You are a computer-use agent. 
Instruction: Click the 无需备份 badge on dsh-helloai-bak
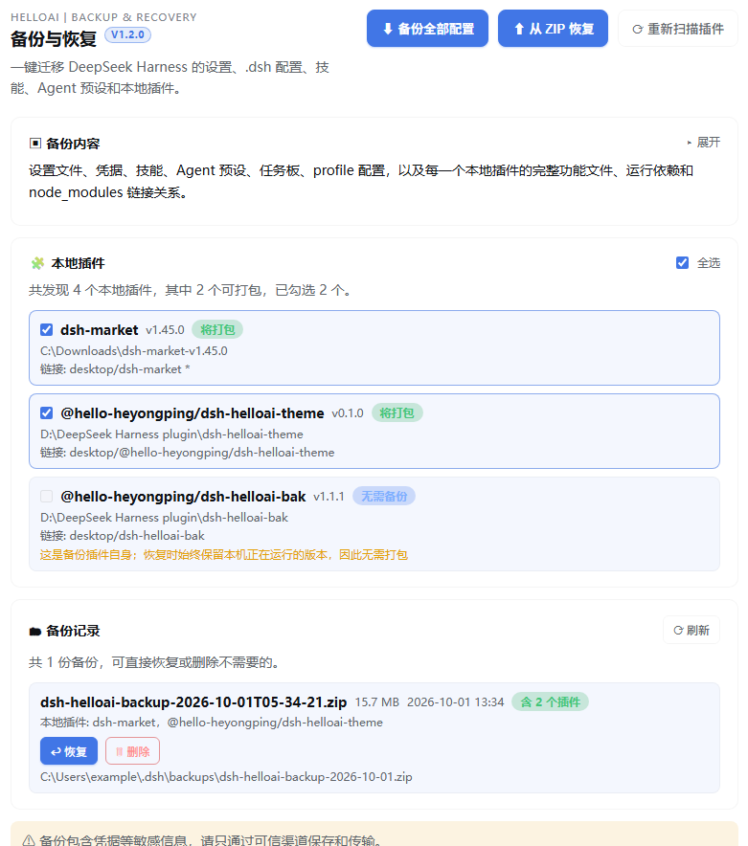click(383, 497)
